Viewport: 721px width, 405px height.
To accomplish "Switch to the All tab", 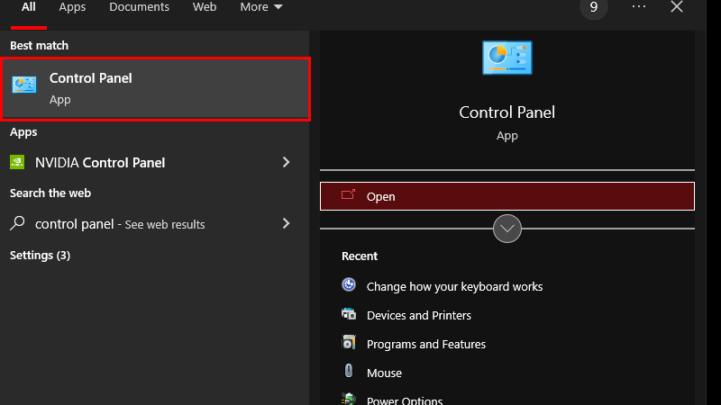I will 29,7.
